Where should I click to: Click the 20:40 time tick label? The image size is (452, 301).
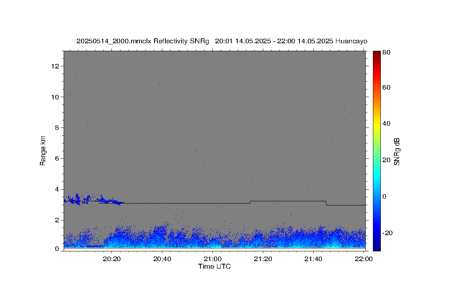tap(162, 259)
